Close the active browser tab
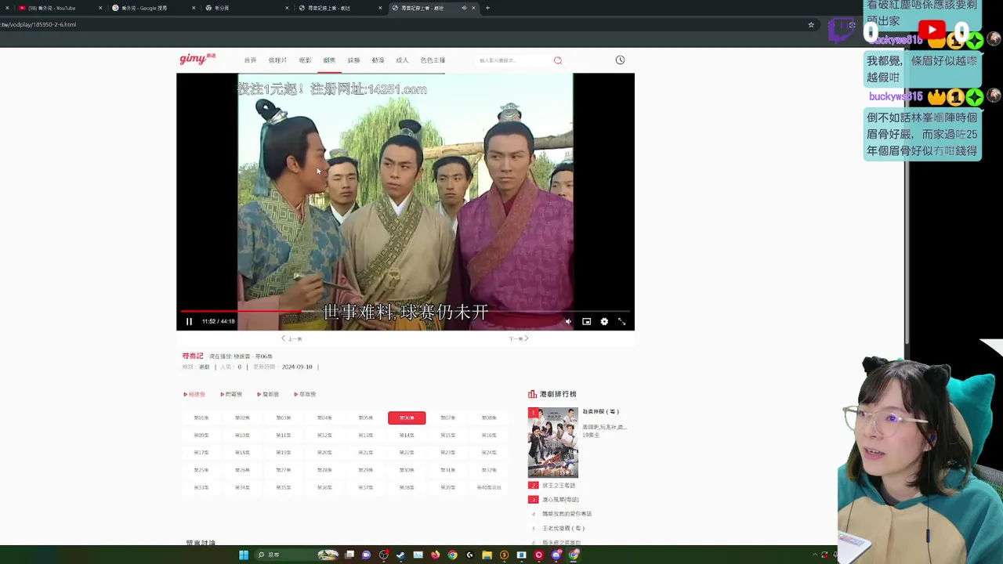The width and height of the screenshot is (1003, 564). tap(473, 8)
